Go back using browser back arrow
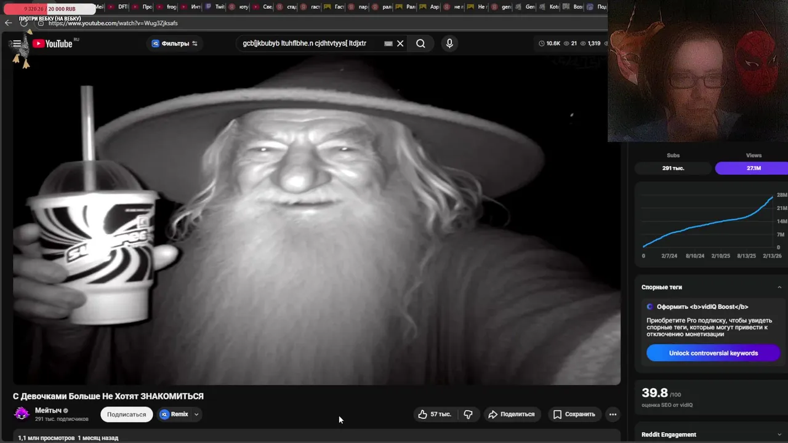Screen dimensions: 788x443 pyautogui.click(x=8, y=23)
